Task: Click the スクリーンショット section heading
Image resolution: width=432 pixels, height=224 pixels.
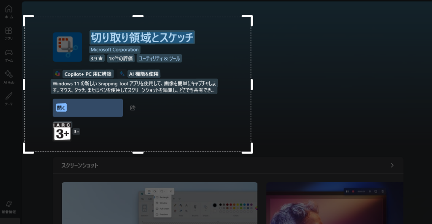Action: [x=80, y=165]
